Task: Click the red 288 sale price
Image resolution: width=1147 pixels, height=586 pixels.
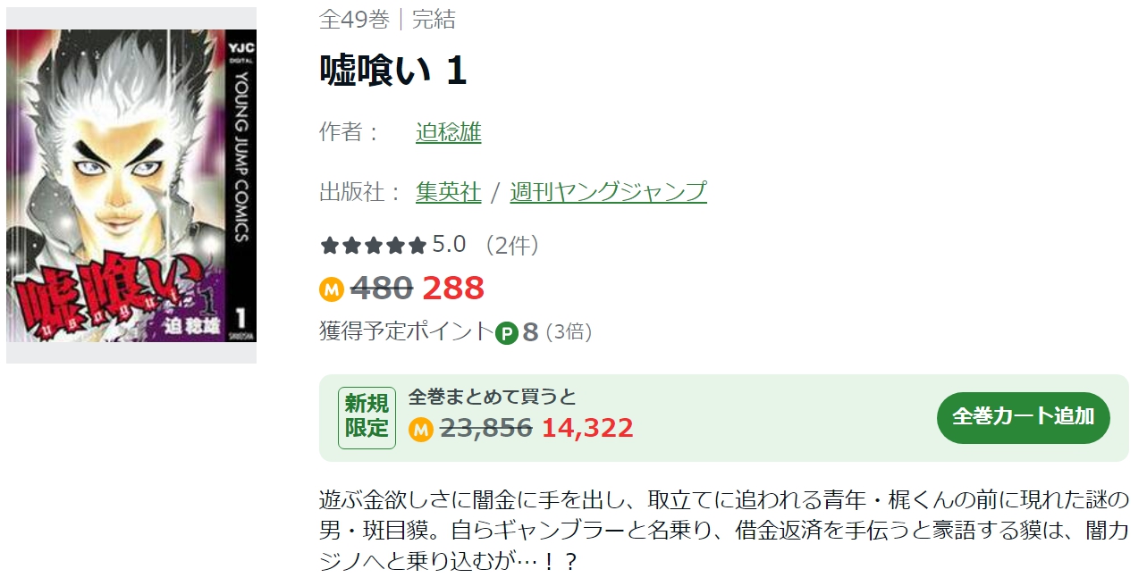Action: (x=453, y=288)
